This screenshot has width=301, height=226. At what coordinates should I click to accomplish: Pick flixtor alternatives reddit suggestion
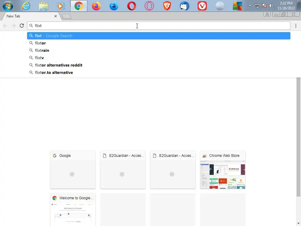point(158,65)
